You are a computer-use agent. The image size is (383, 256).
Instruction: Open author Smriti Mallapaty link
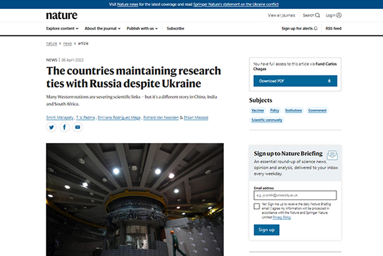(x=61, y=117)
